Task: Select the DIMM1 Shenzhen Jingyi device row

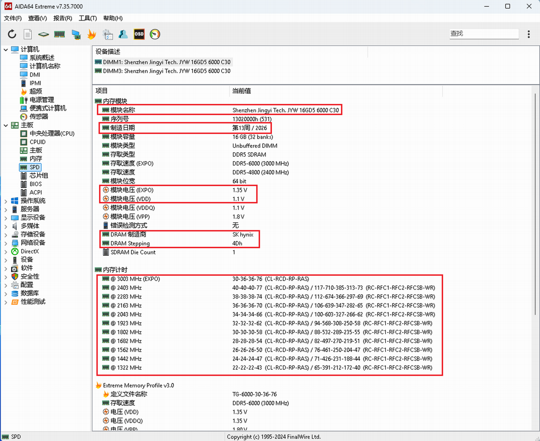Action: (163, 62)
